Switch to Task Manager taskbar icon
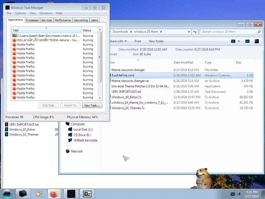Viewport: 265px width, 199px height. [71, 194]
